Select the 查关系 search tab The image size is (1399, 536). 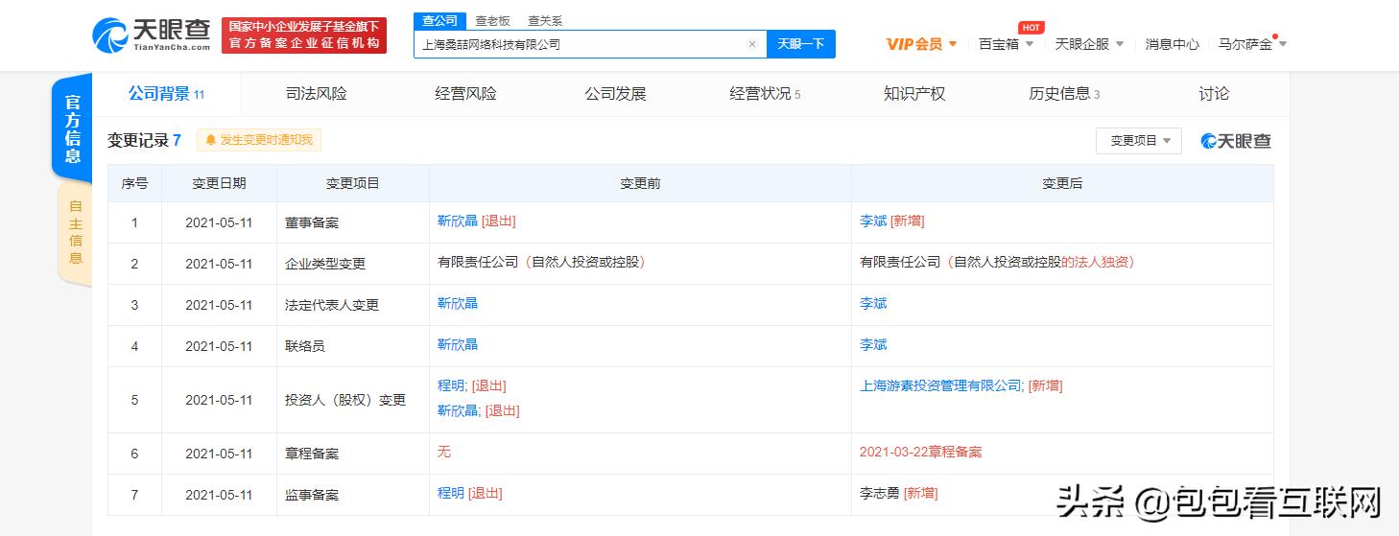tap(545, 20)
